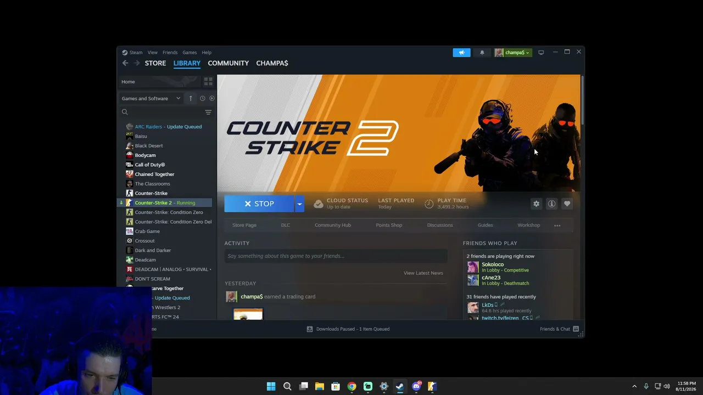The height and width of the screenshot is (395, 703).
Task: Open the Games and Software filter dropdown
Action: tap(151, 98)
